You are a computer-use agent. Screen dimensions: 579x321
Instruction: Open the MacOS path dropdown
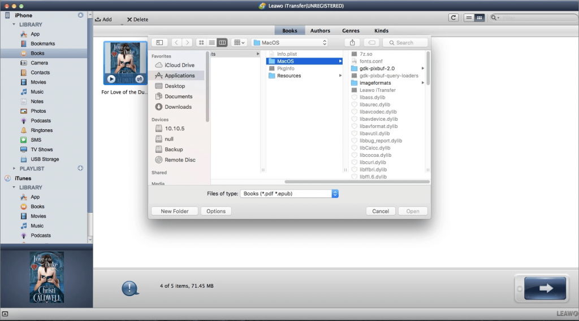tap(290, 43)
